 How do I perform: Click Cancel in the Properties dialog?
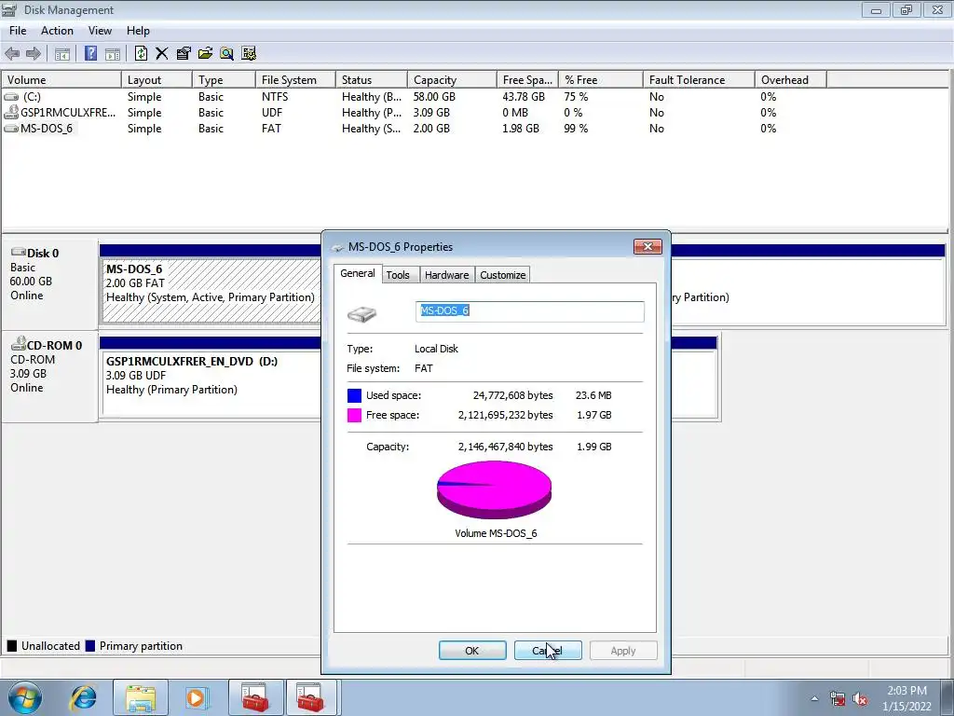548,650
